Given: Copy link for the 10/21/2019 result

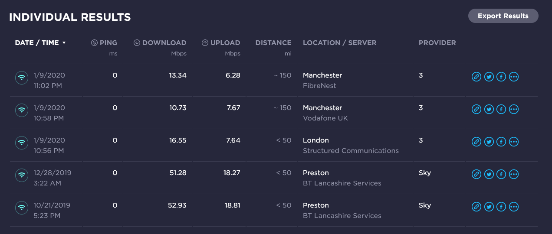Looking at the screenshot, I should (476, 207).
